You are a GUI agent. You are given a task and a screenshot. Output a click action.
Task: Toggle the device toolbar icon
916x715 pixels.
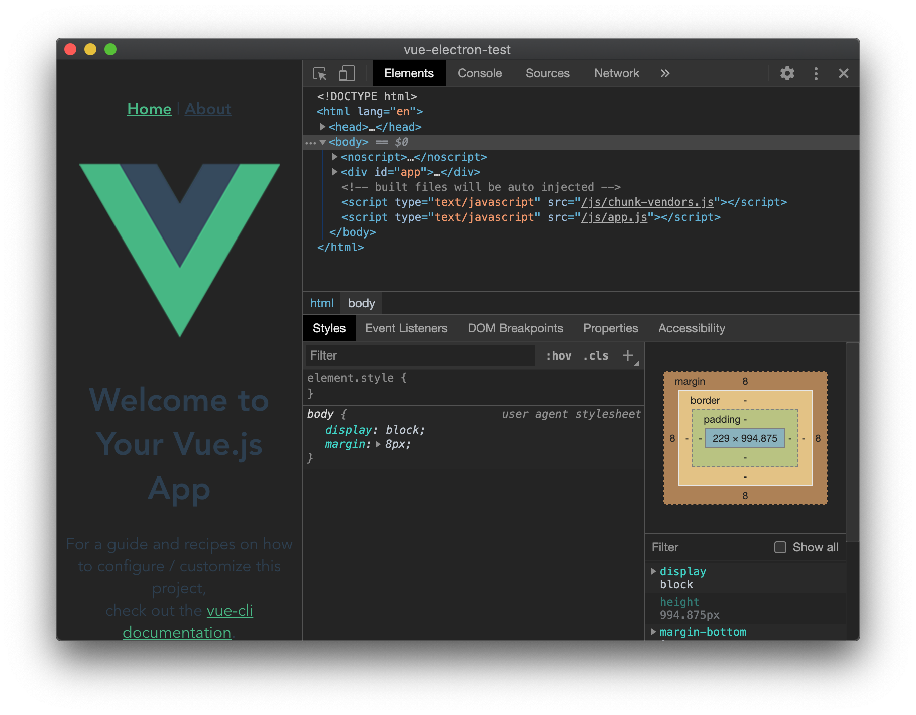[x=347, y=74]
